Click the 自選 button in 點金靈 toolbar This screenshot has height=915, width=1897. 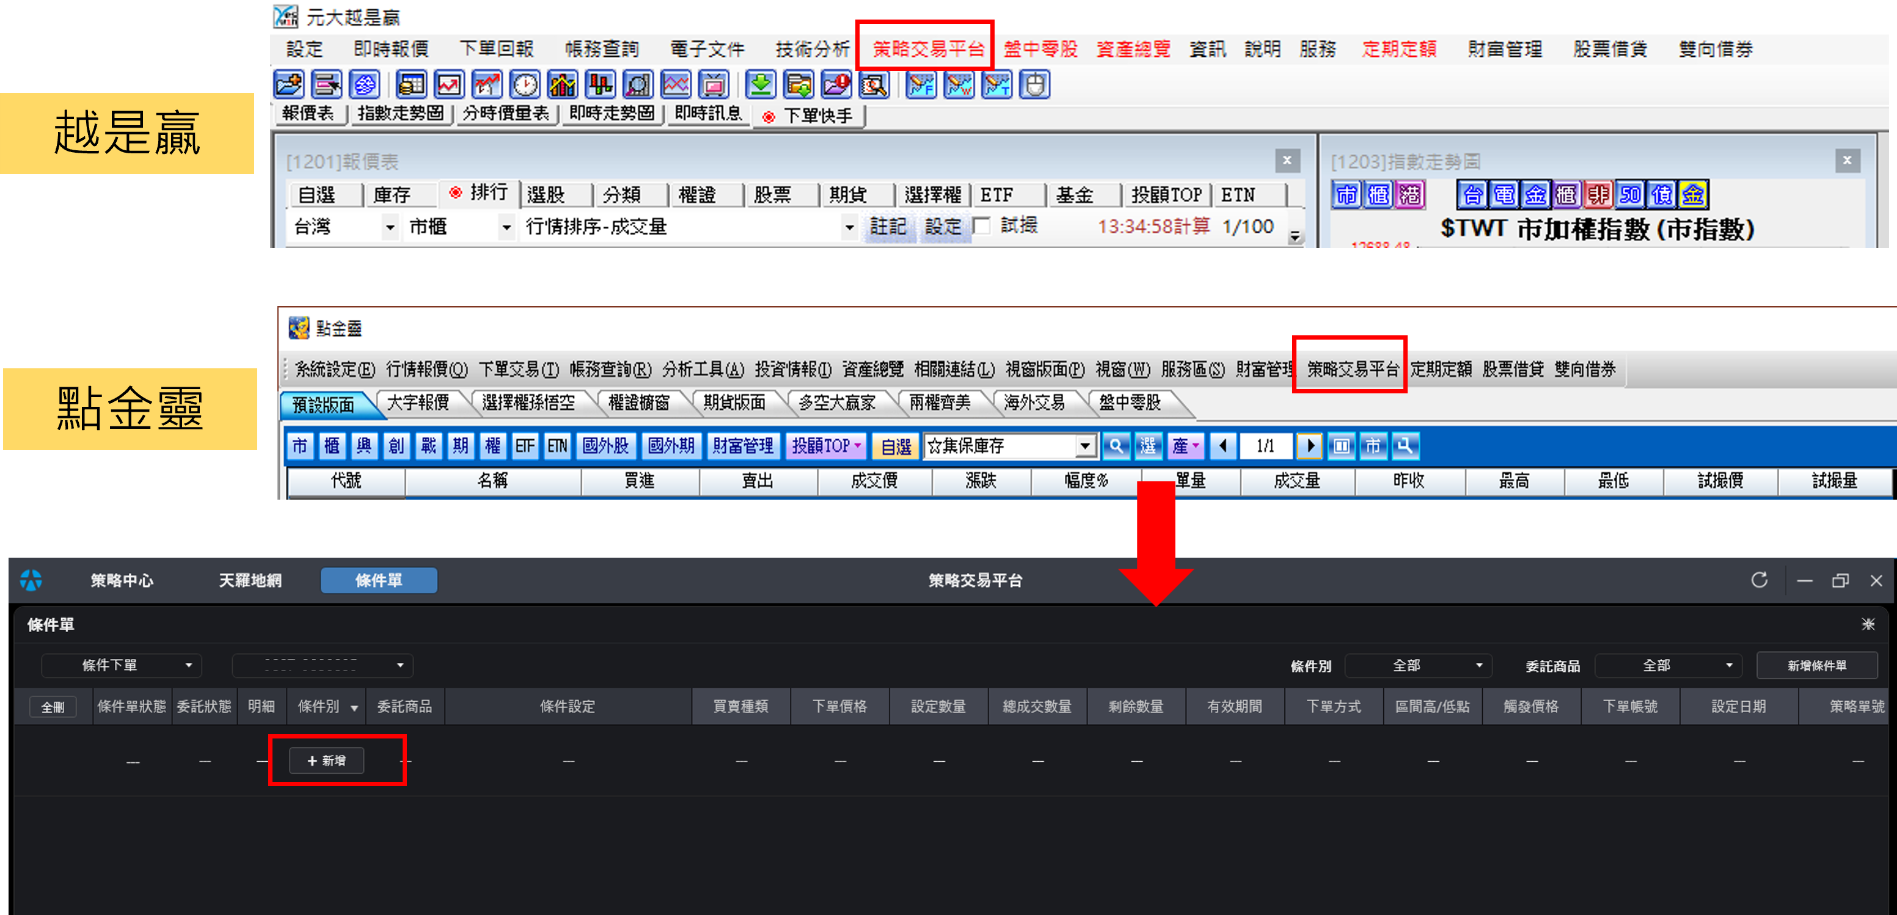pyautogui.click(x=896, y=446)
